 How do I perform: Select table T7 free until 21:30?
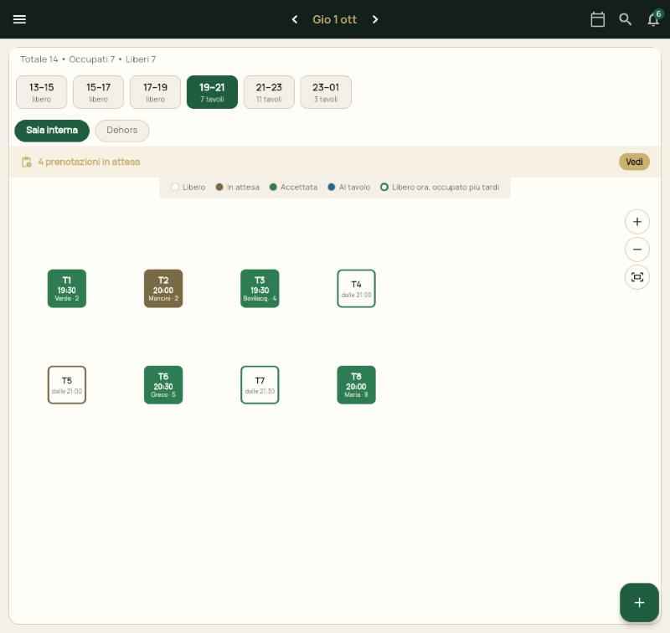click(x=260, y=385)
